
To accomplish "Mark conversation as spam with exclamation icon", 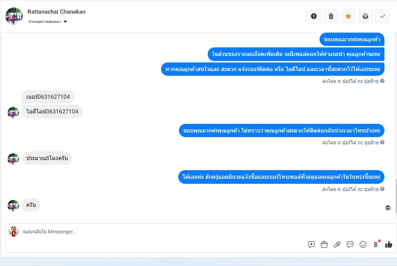I will [314, 16].
